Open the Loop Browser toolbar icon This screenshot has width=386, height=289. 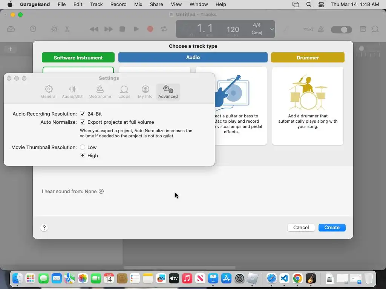(375, 29)
